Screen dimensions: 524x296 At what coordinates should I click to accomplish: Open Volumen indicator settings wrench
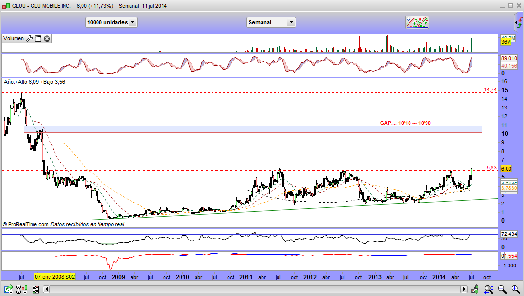click(x=30, y=39)
